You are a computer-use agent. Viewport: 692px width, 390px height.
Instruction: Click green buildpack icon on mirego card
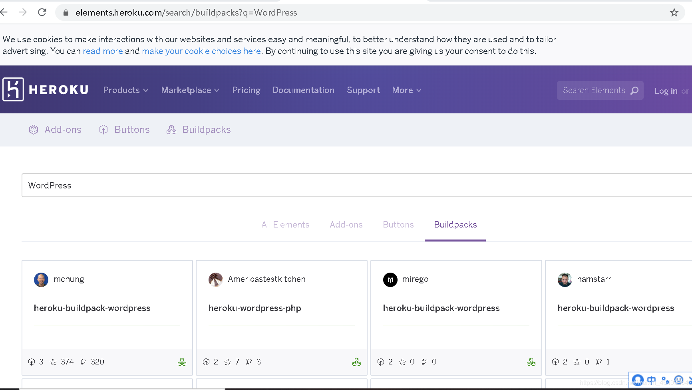pyautogui.click(x=531, y=362)
